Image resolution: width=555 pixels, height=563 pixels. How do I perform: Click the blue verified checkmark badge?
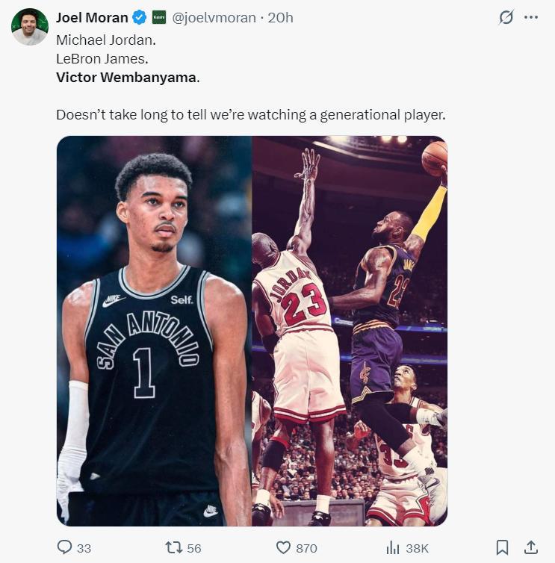click(140, 17)
